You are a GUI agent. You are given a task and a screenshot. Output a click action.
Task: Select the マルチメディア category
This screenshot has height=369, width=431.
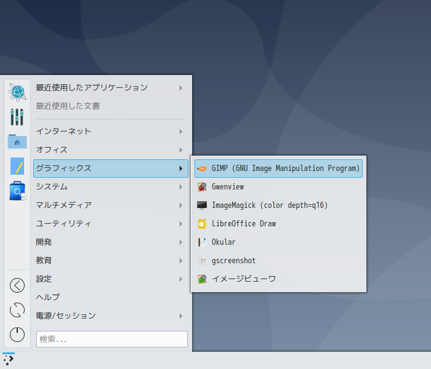111,205
